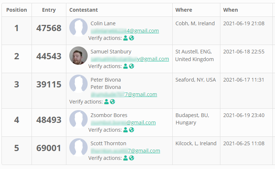Click the person verify icon for Scott Thornton
This screenshot has width=275, height=169.
[125, 158]
